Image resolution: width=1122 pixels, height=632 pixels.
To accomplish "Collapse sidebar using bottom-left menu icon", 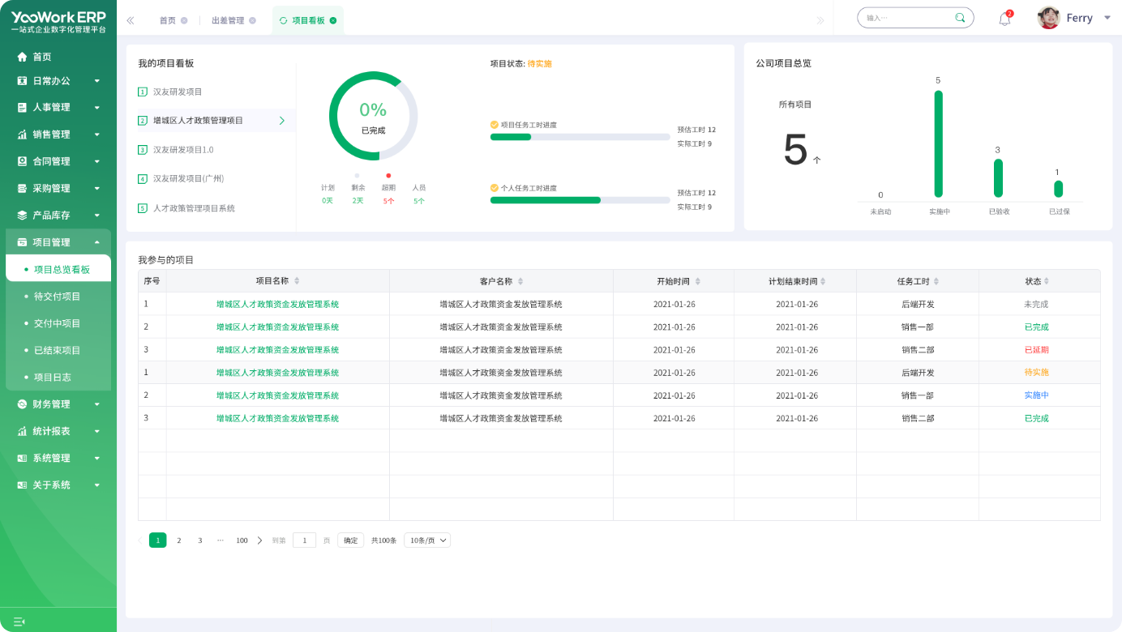I will pos(19,621).
